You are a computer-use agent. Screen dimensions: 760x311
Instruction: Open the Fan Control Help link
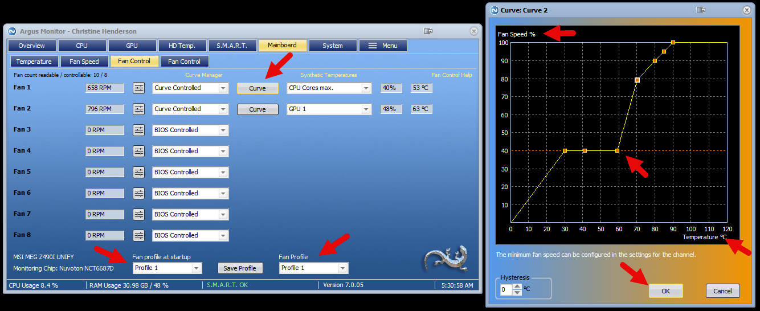(452, 75)
